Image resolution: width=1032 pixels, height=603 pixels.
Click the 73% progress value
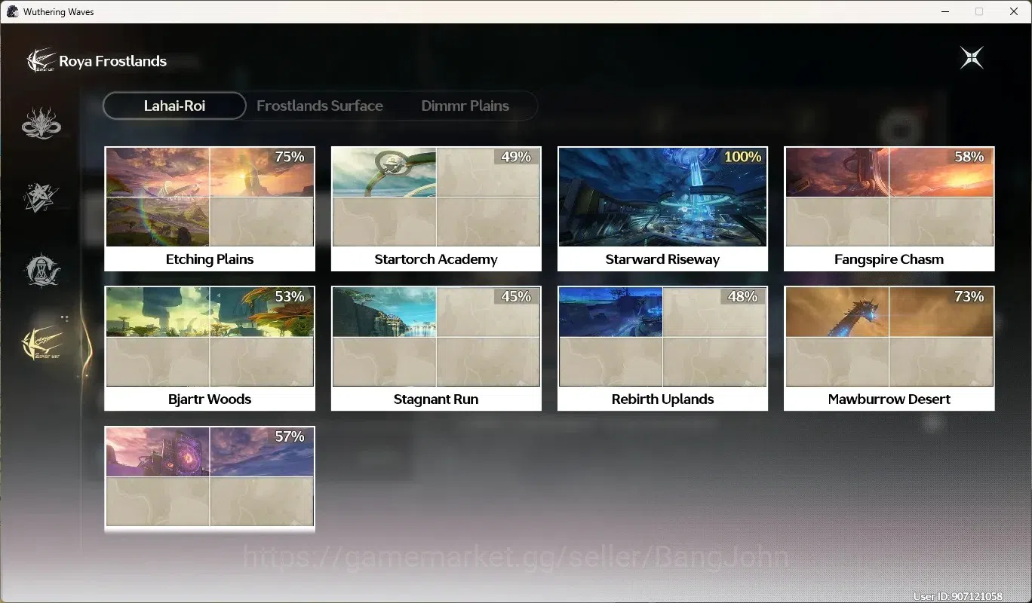point(969,297)
